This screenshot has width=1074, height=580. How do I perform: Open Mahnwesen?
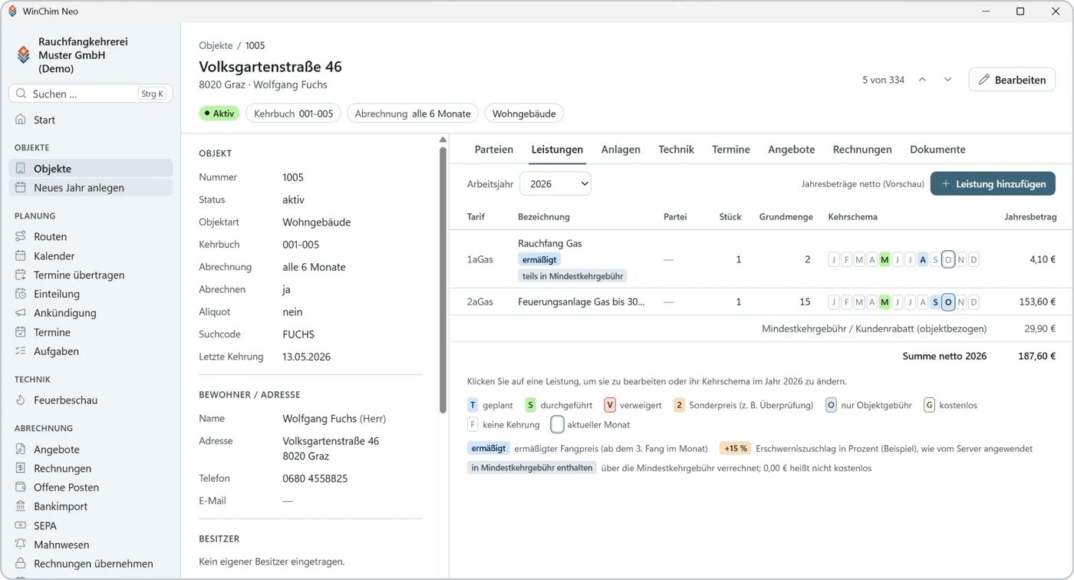point(91,545)
